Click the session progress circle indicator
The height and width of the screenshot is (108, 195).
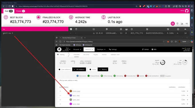pyautogui.click(x=163, y=62)
